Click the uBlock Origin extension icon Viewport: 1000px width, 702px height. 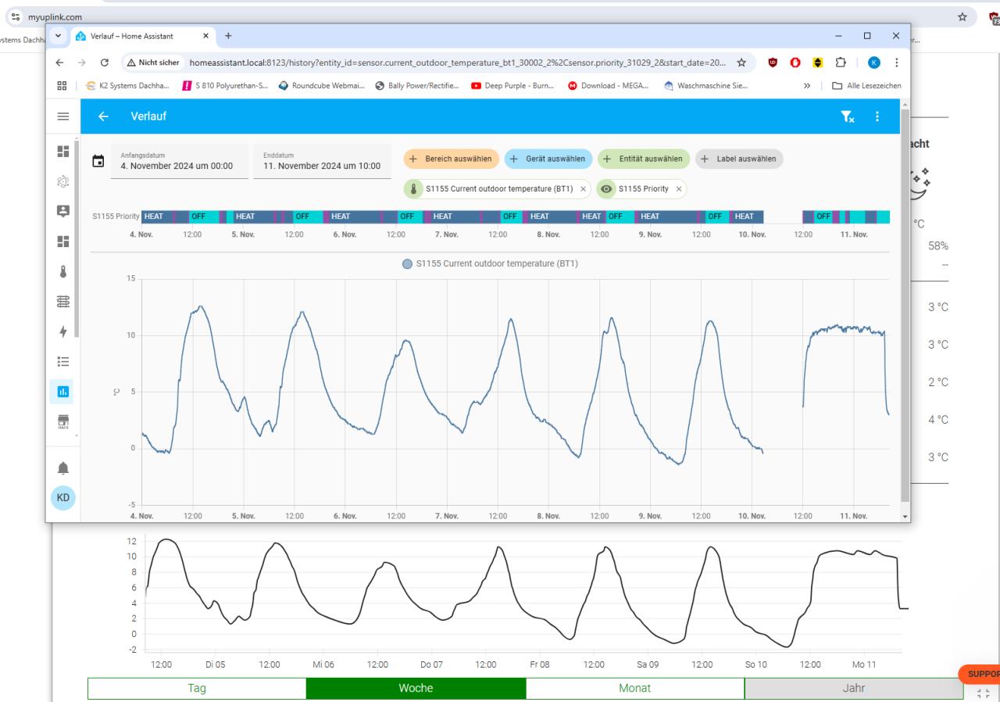coord(773,63)
